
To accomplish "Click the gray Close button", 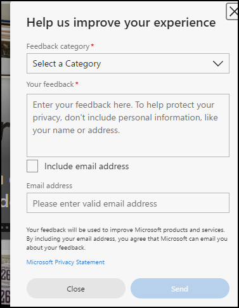I will (x=76, y=288).
